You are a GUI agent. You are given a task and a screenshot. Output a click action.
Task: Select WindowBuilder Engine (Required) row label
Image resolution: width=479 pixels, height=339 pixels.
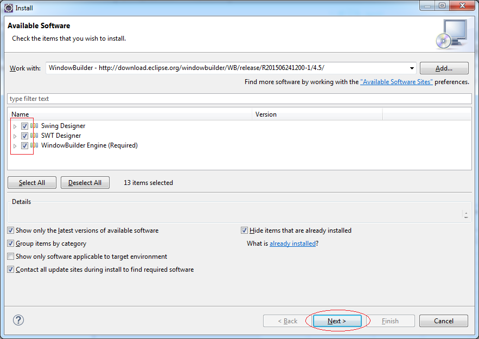90,145
